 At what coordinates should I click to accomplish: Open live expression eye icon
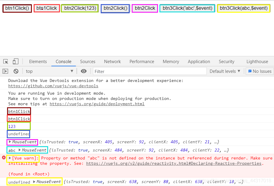coord(84,71)
